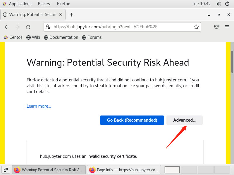This screenshot has width=234, height=175.
Task: Bookmark this page with the star icon
Action: coord(196,27)
